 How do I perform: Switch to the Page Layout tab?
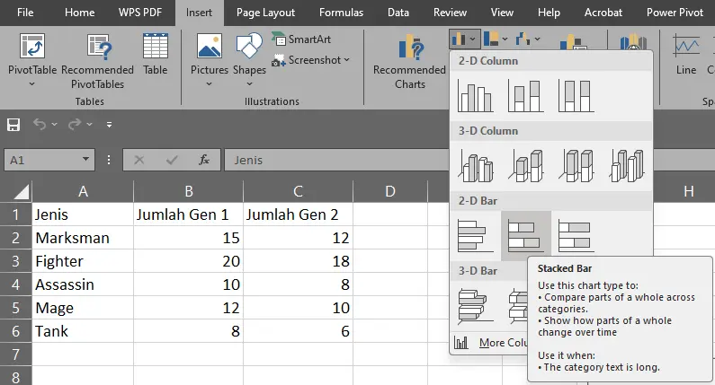265,13
